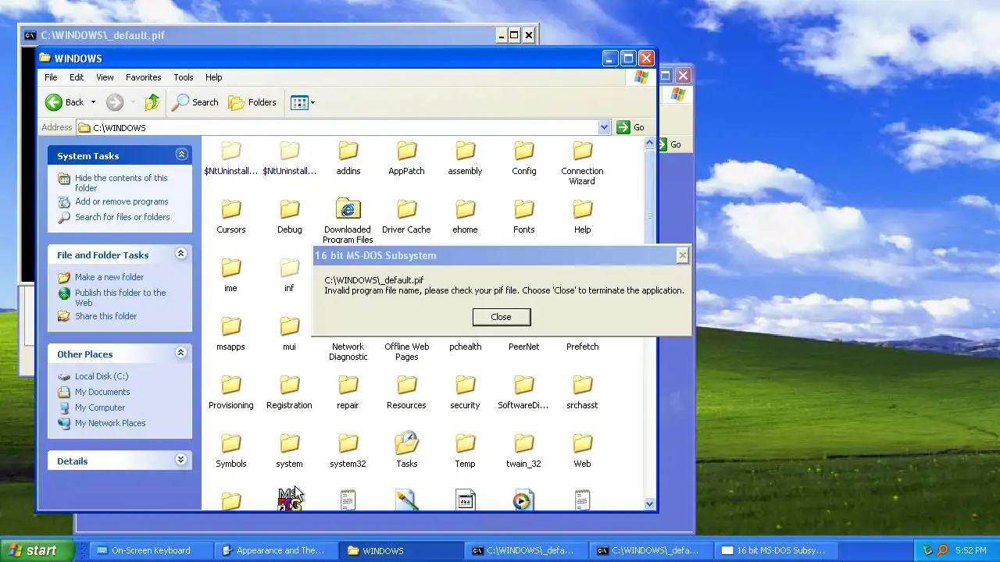Open the Back history dropdown arrow

click(x=93, y=102)
